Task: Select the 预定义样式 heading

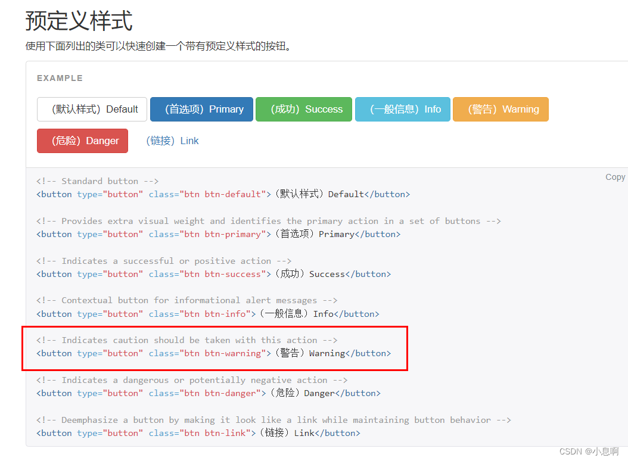Action: click(x=79, y=21)
